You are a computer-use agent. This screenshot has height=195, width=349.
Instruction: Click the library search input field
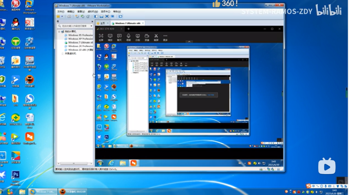point(75,26)
